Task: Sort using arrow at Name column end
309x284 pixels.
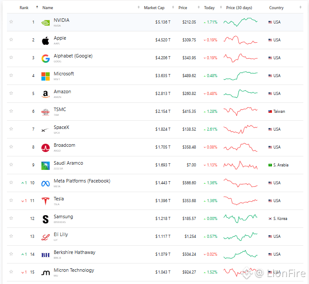Action: [139, 7]
